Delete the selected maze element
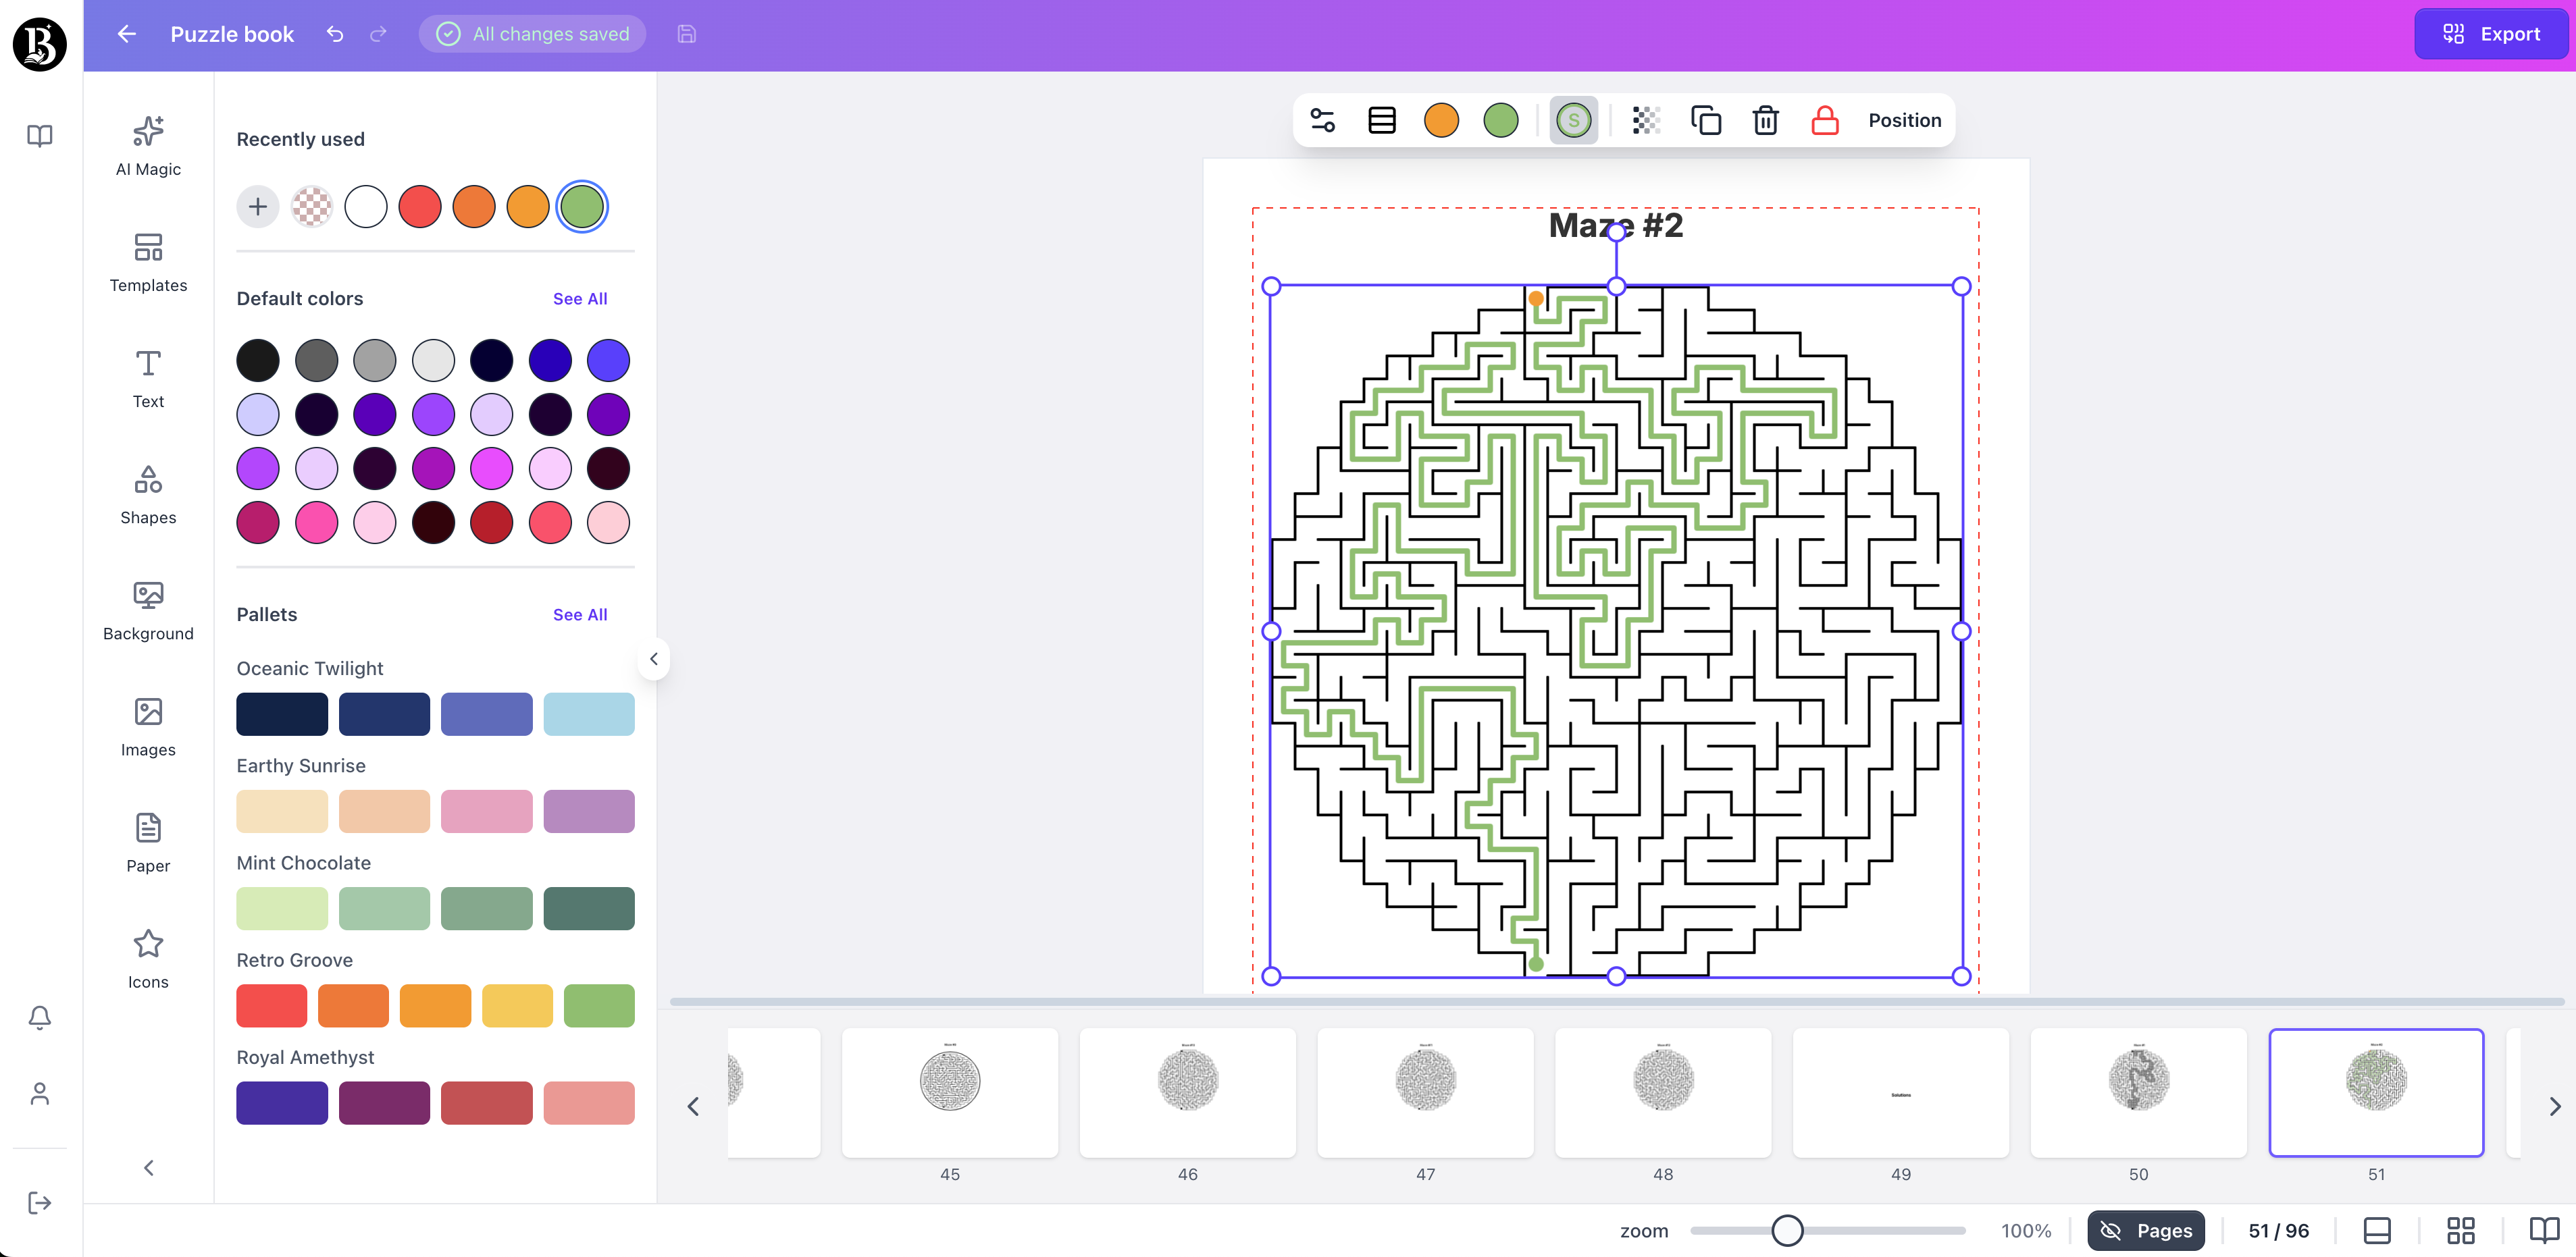 click(x=1765, y=120)
